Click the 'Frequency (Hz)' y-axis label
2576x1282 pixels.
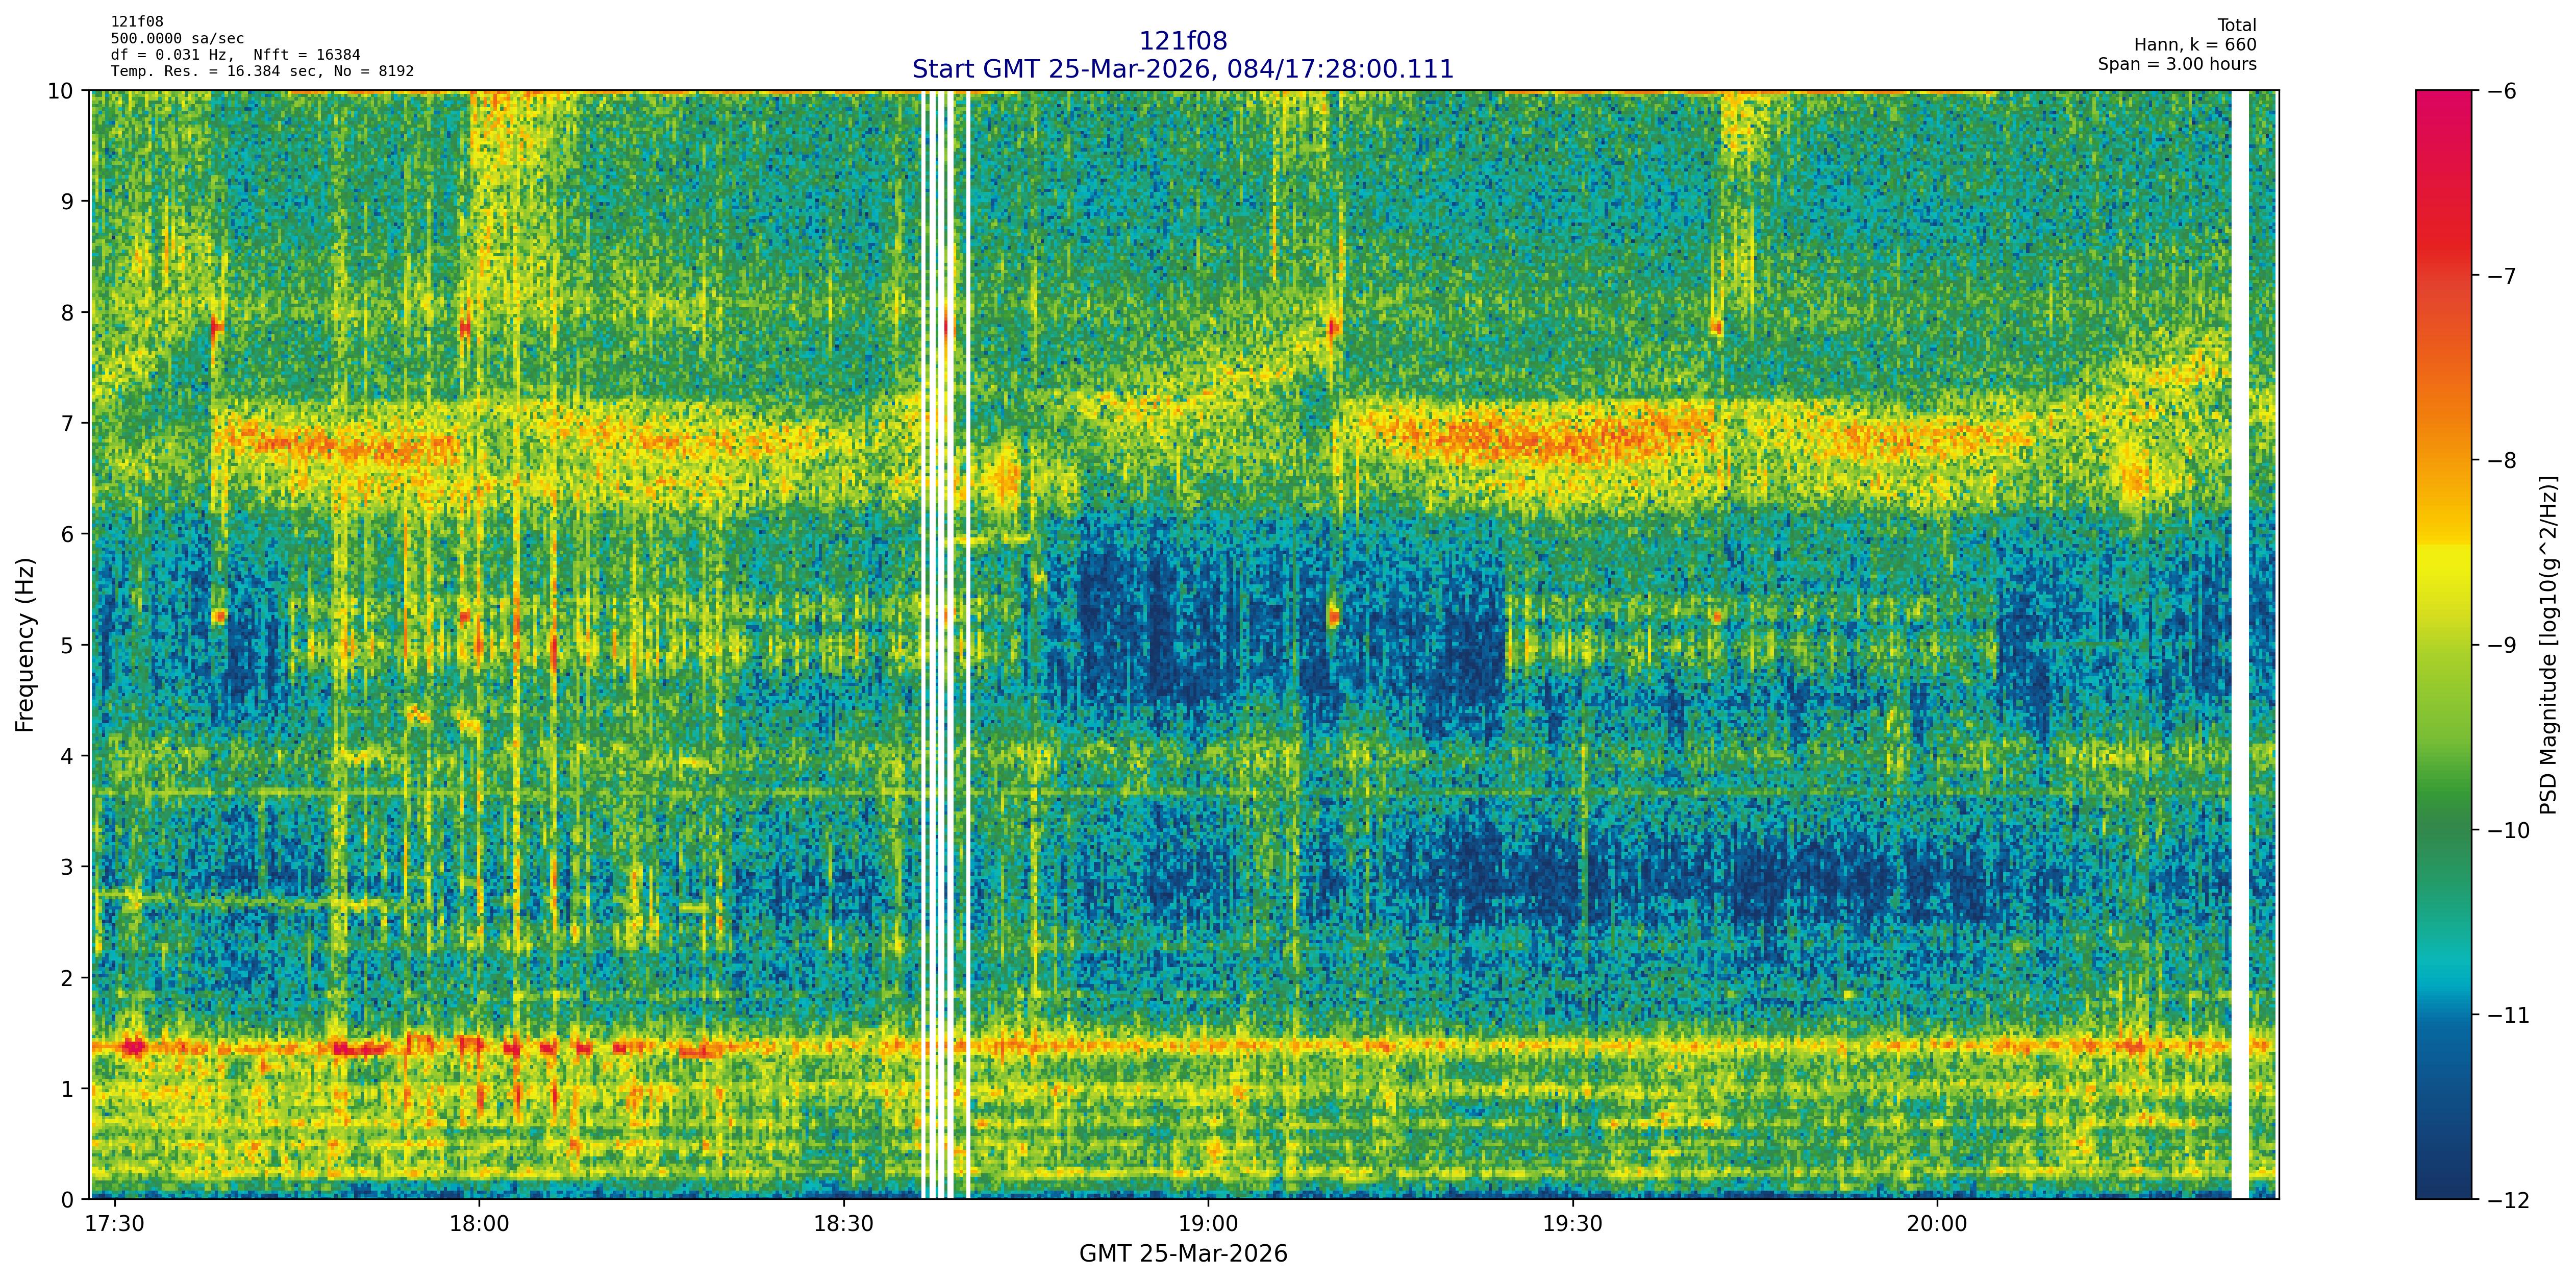point(25,645)
